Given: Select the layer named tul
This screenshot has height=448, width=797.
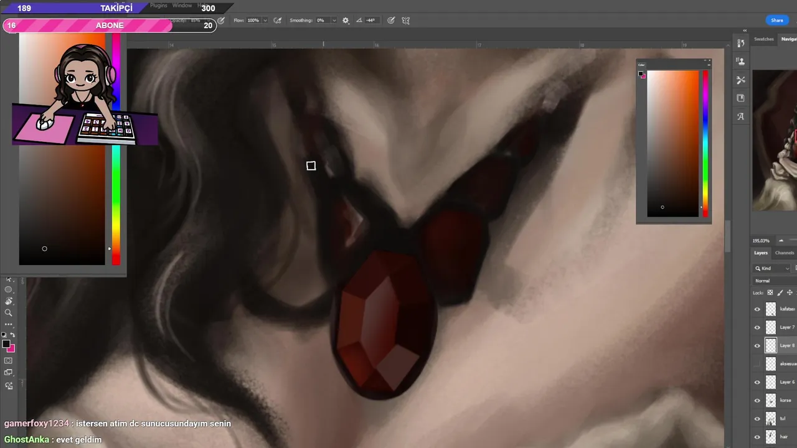Looking at the screenshot, I should (783, 419).
